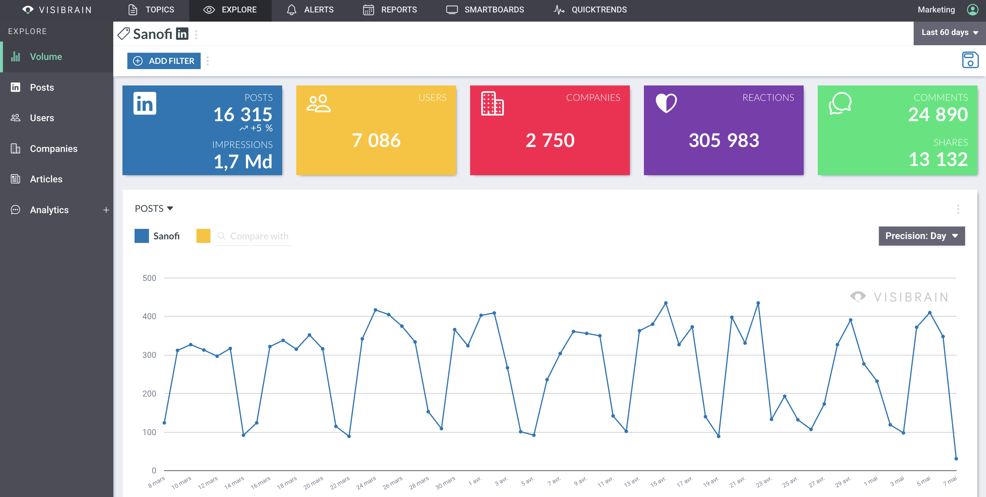Click the Sanofi page title
Viewport: 986px width, 497px height.
[x=152, y=34]
